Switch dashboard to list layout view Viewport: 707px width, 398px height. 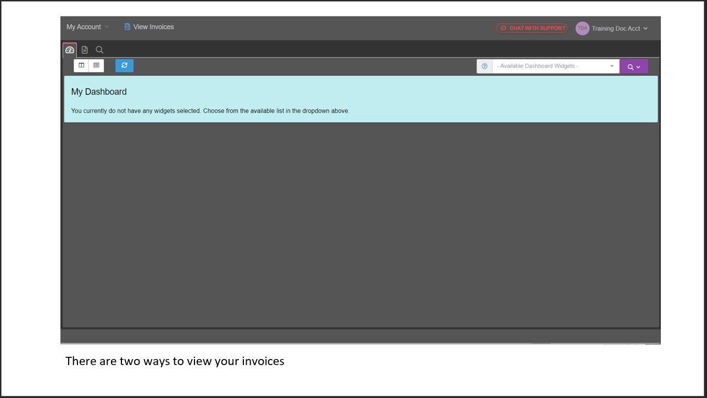[x=96, y=66]
